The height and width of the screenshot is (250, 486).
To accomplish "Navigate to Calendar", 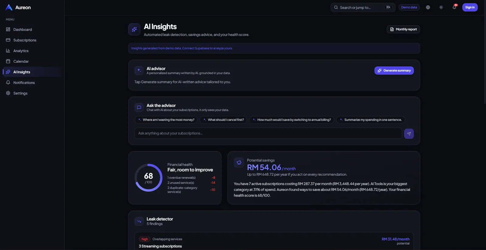I will (x=32, y=61).
